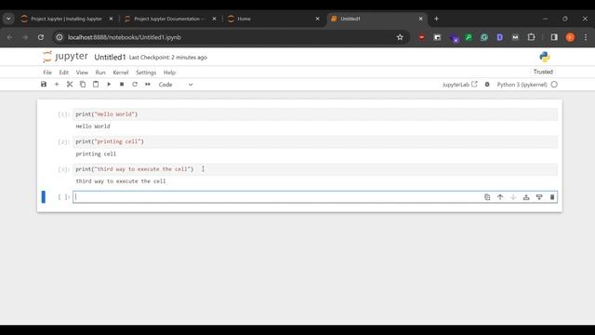Click output "third way to execute the cell"
The height and width of the screenshot is (335, 595).
121,181
